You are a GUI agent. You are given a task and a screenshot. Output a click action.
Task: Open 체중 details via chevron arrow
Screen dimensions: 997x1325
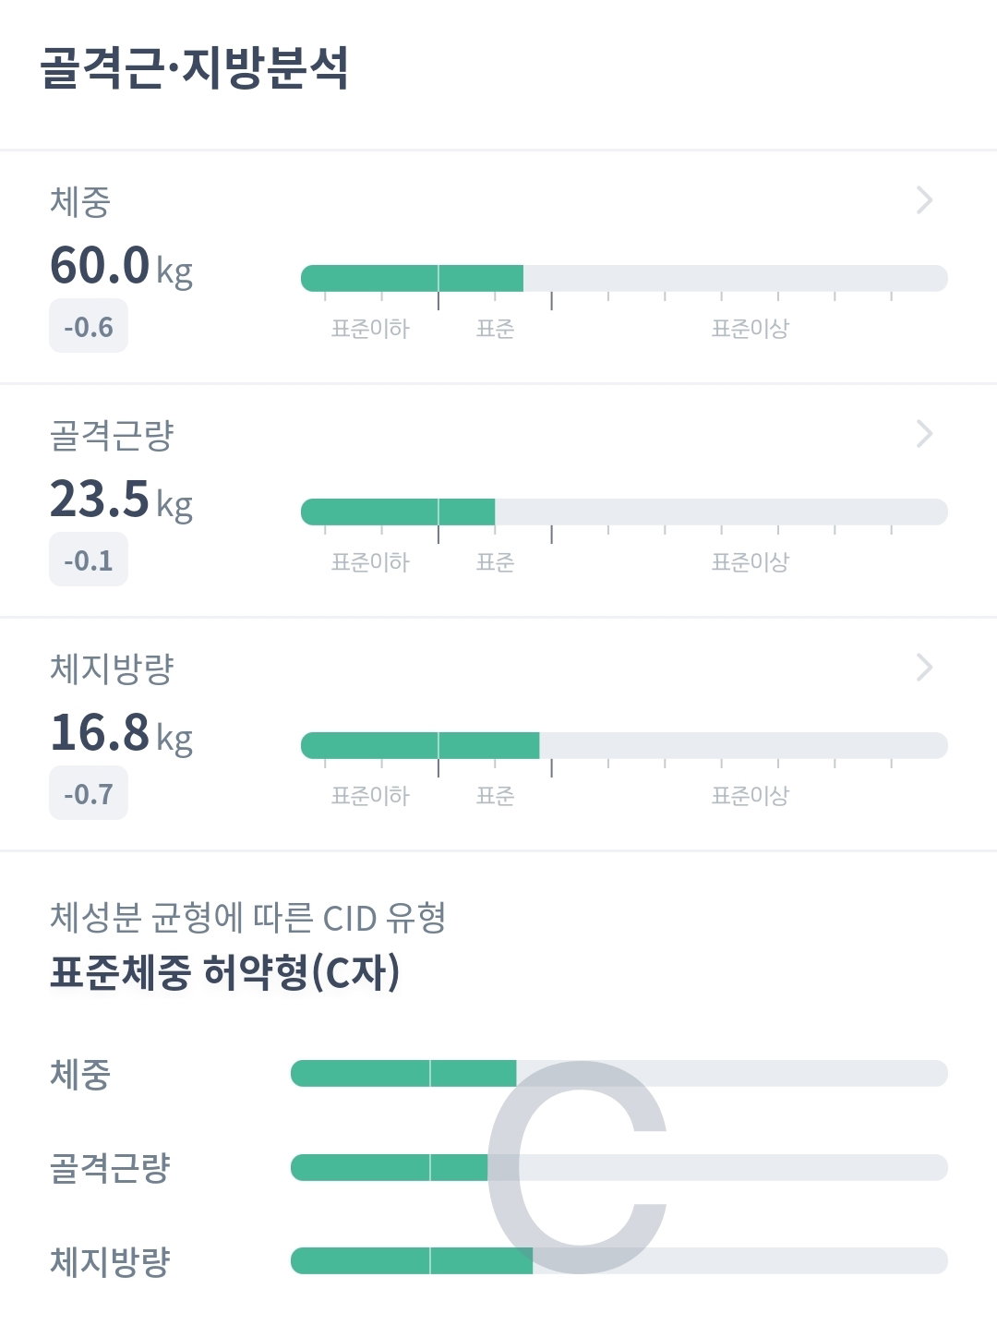924,200
